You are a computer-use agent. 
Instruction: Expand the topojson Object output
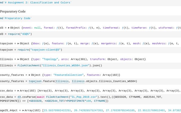tap(18, 44)
